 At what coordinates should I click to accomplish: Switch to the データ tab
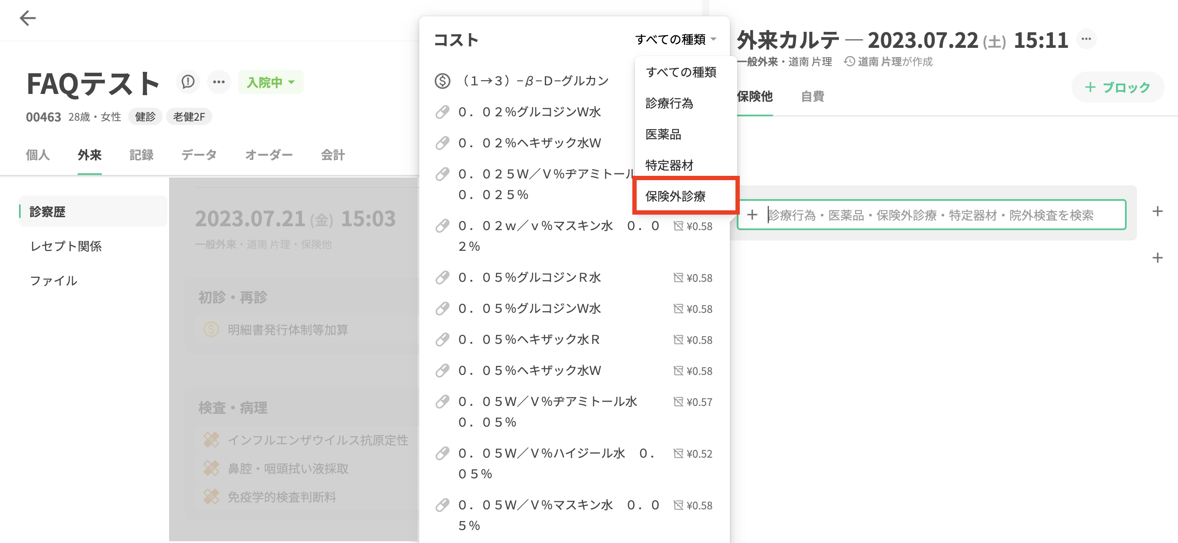[x=199, y=155]
